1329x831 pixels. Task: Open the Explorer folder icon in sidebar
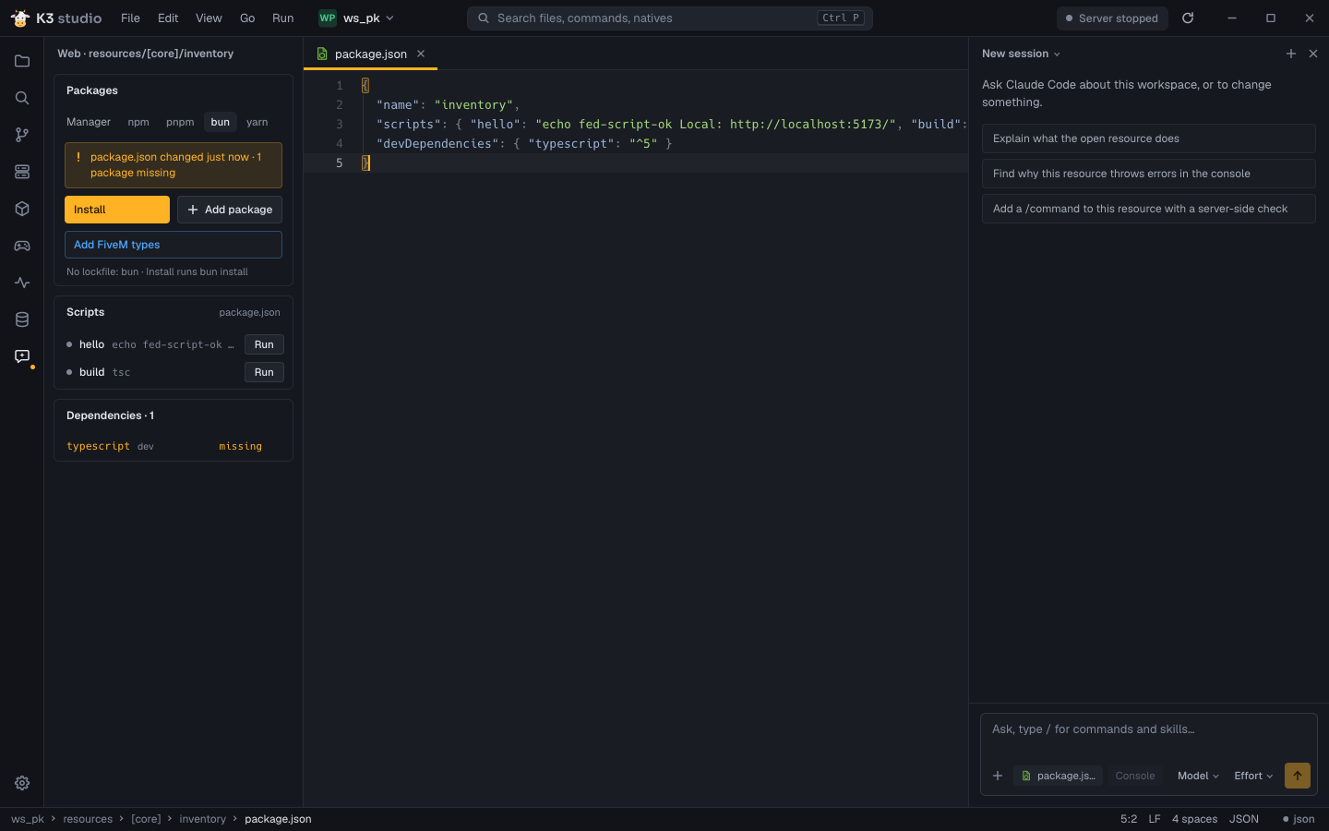(22, 61)
